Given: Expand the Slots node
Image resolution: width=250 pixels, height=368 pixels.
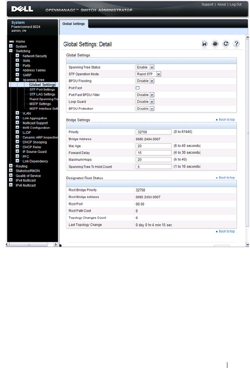Looking at the screenshot, I should click(18, 60).
